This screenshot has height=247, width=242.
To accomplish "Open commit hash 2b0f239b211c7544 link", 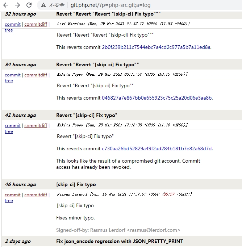I will (156, 47).
